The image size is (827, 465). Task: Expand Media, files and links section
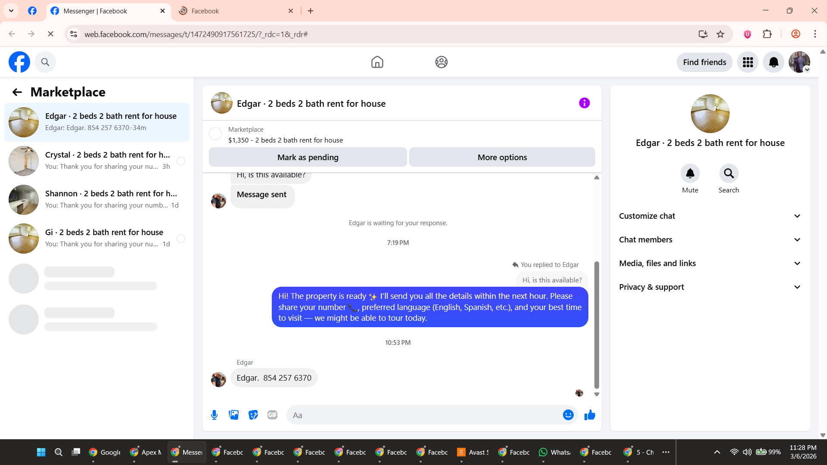pos(710,263)
